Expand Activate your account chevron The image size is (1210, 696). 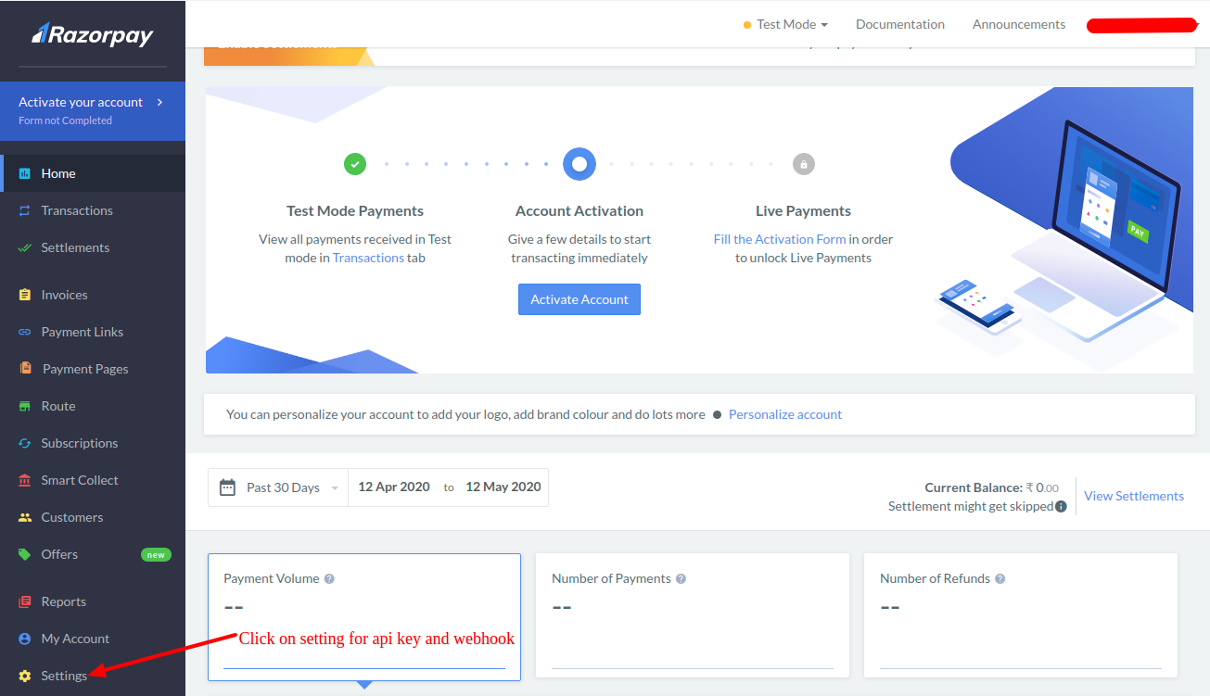[x=159, y=102]
